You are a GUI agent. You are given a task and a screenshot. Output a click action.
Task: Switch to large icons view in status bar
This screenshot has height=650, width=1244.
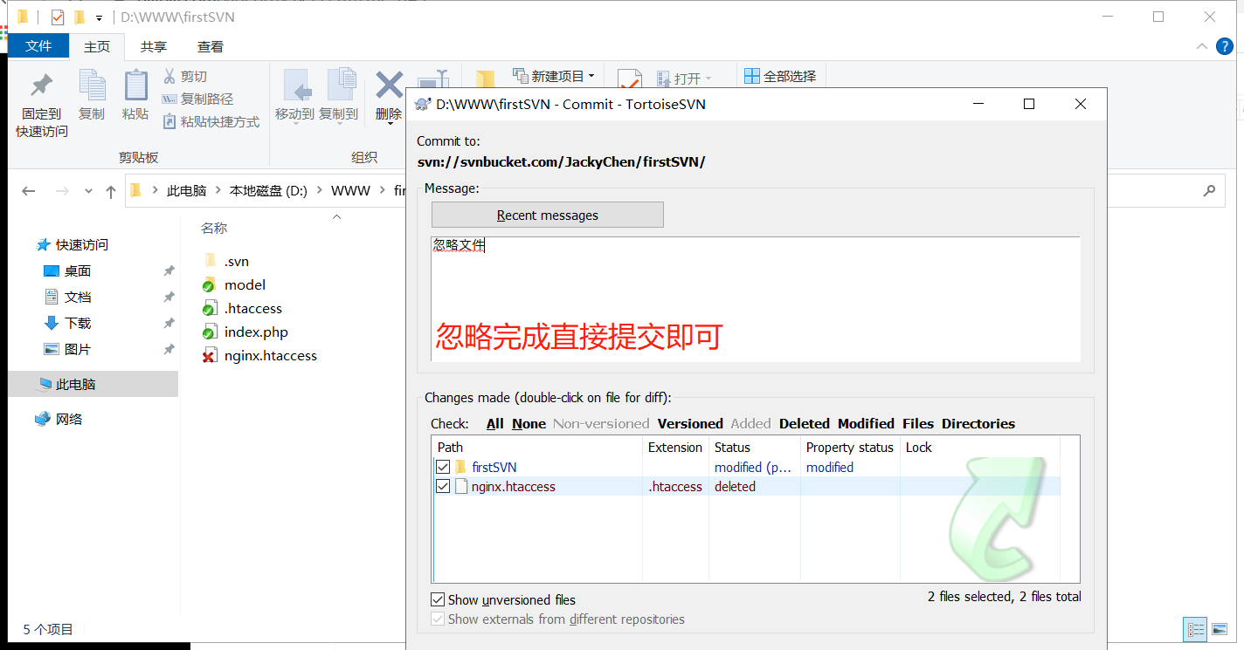tap(1220, 629)
